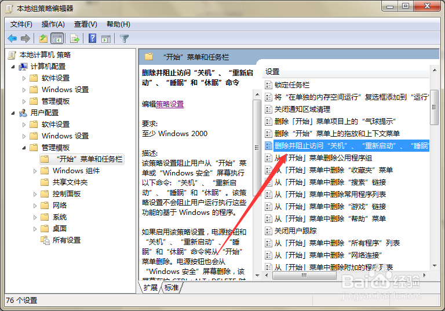This screenshot has width=445, height=311.
Task: Click the 计算机配置 computer icon
Action: pos(23,67)
